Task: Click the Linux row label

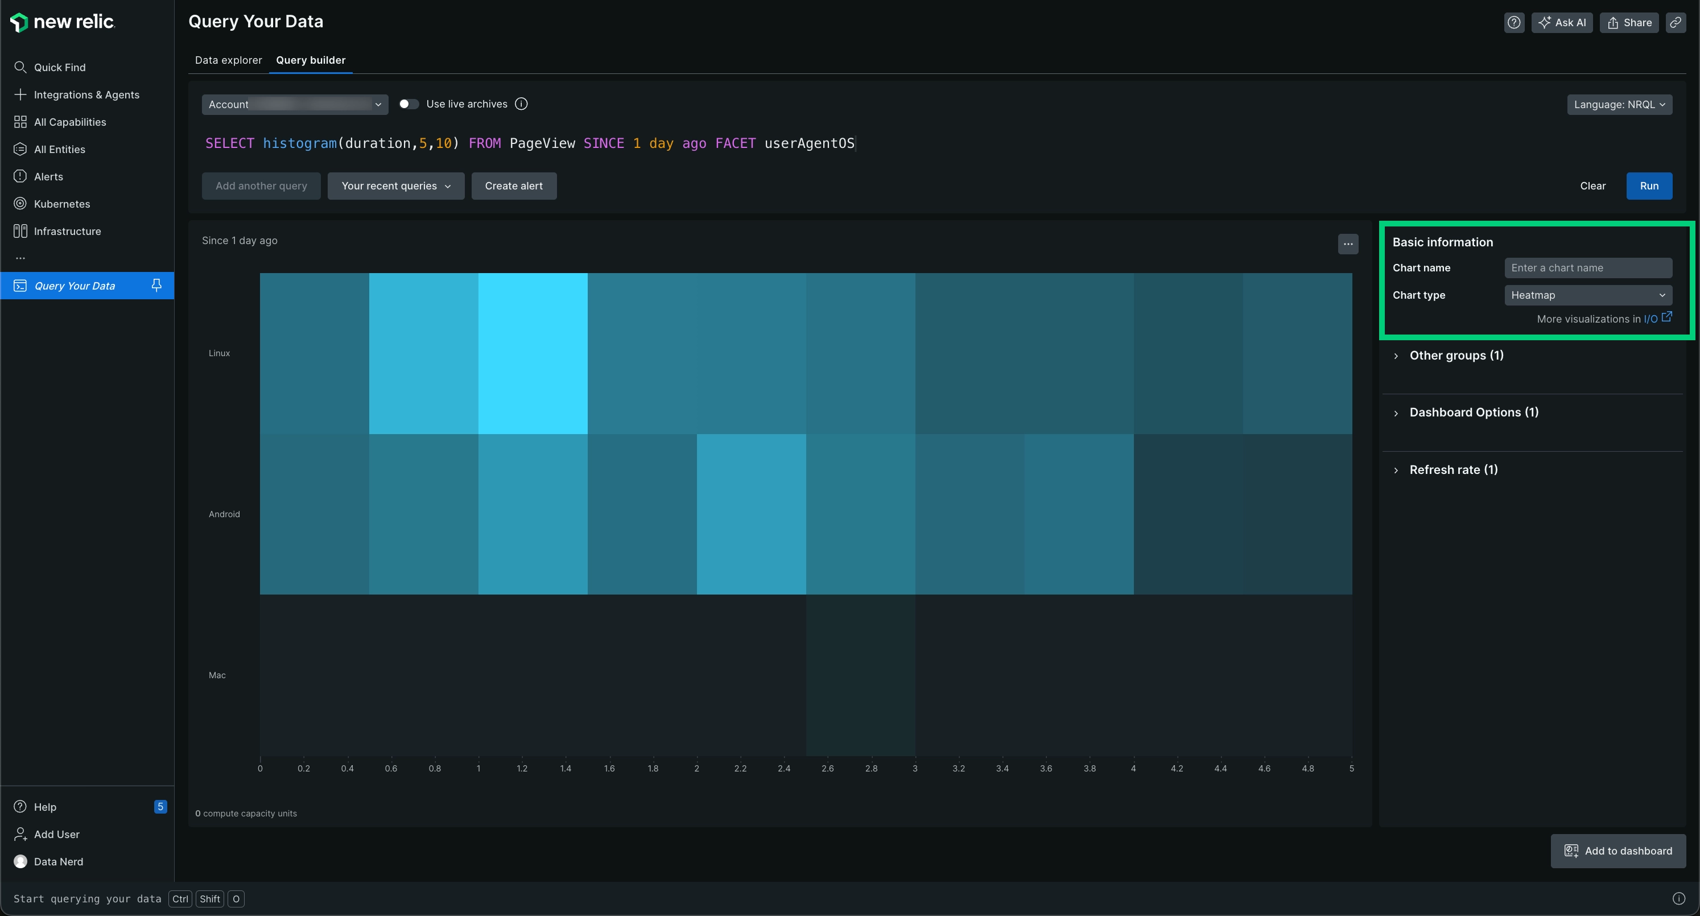Action: (219, 353)
